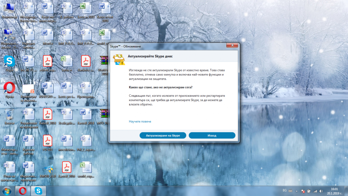This screenshot has height=196, width=348.
Task: Open the volume speaker tray icon
Action: point(321,191)
